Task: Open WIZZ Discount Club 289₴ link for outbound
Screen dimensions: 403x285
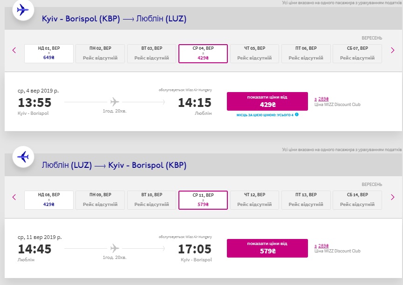Action: (322, 99)
